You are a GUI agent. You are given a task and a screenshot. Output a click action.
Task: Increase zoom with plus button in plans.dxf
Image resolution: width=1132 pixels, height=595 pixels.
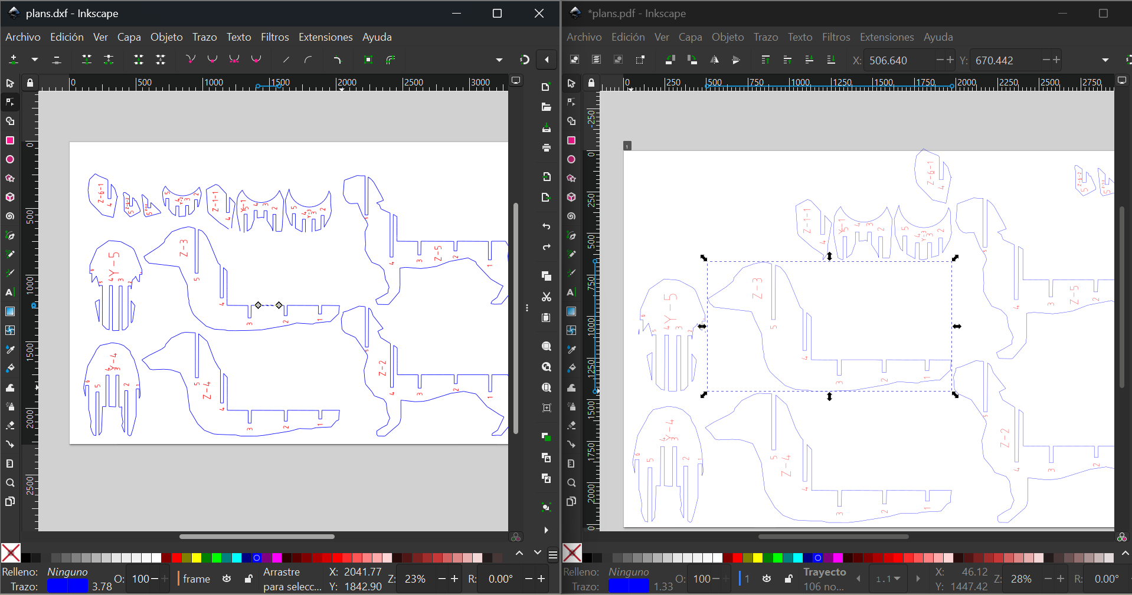454,579
